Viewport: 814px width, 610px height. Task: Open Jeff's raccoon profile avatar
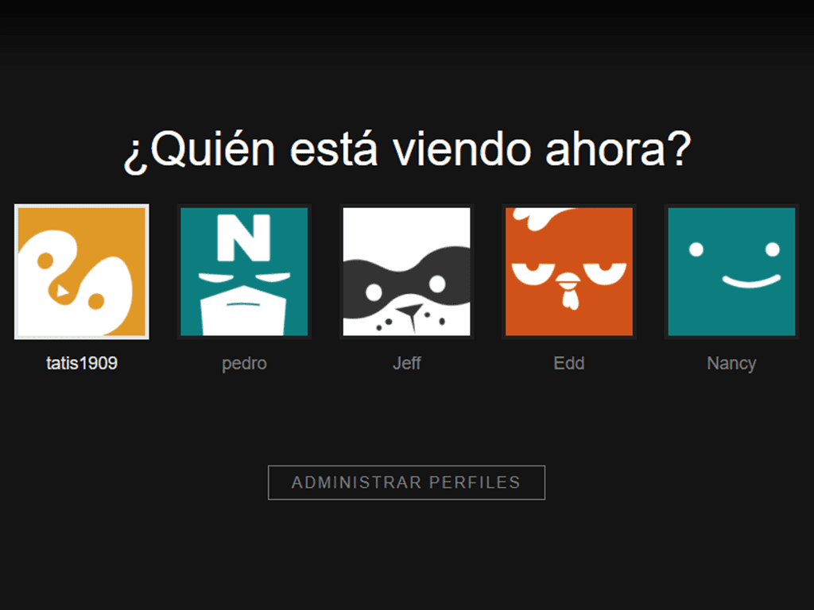pos(406,272)
